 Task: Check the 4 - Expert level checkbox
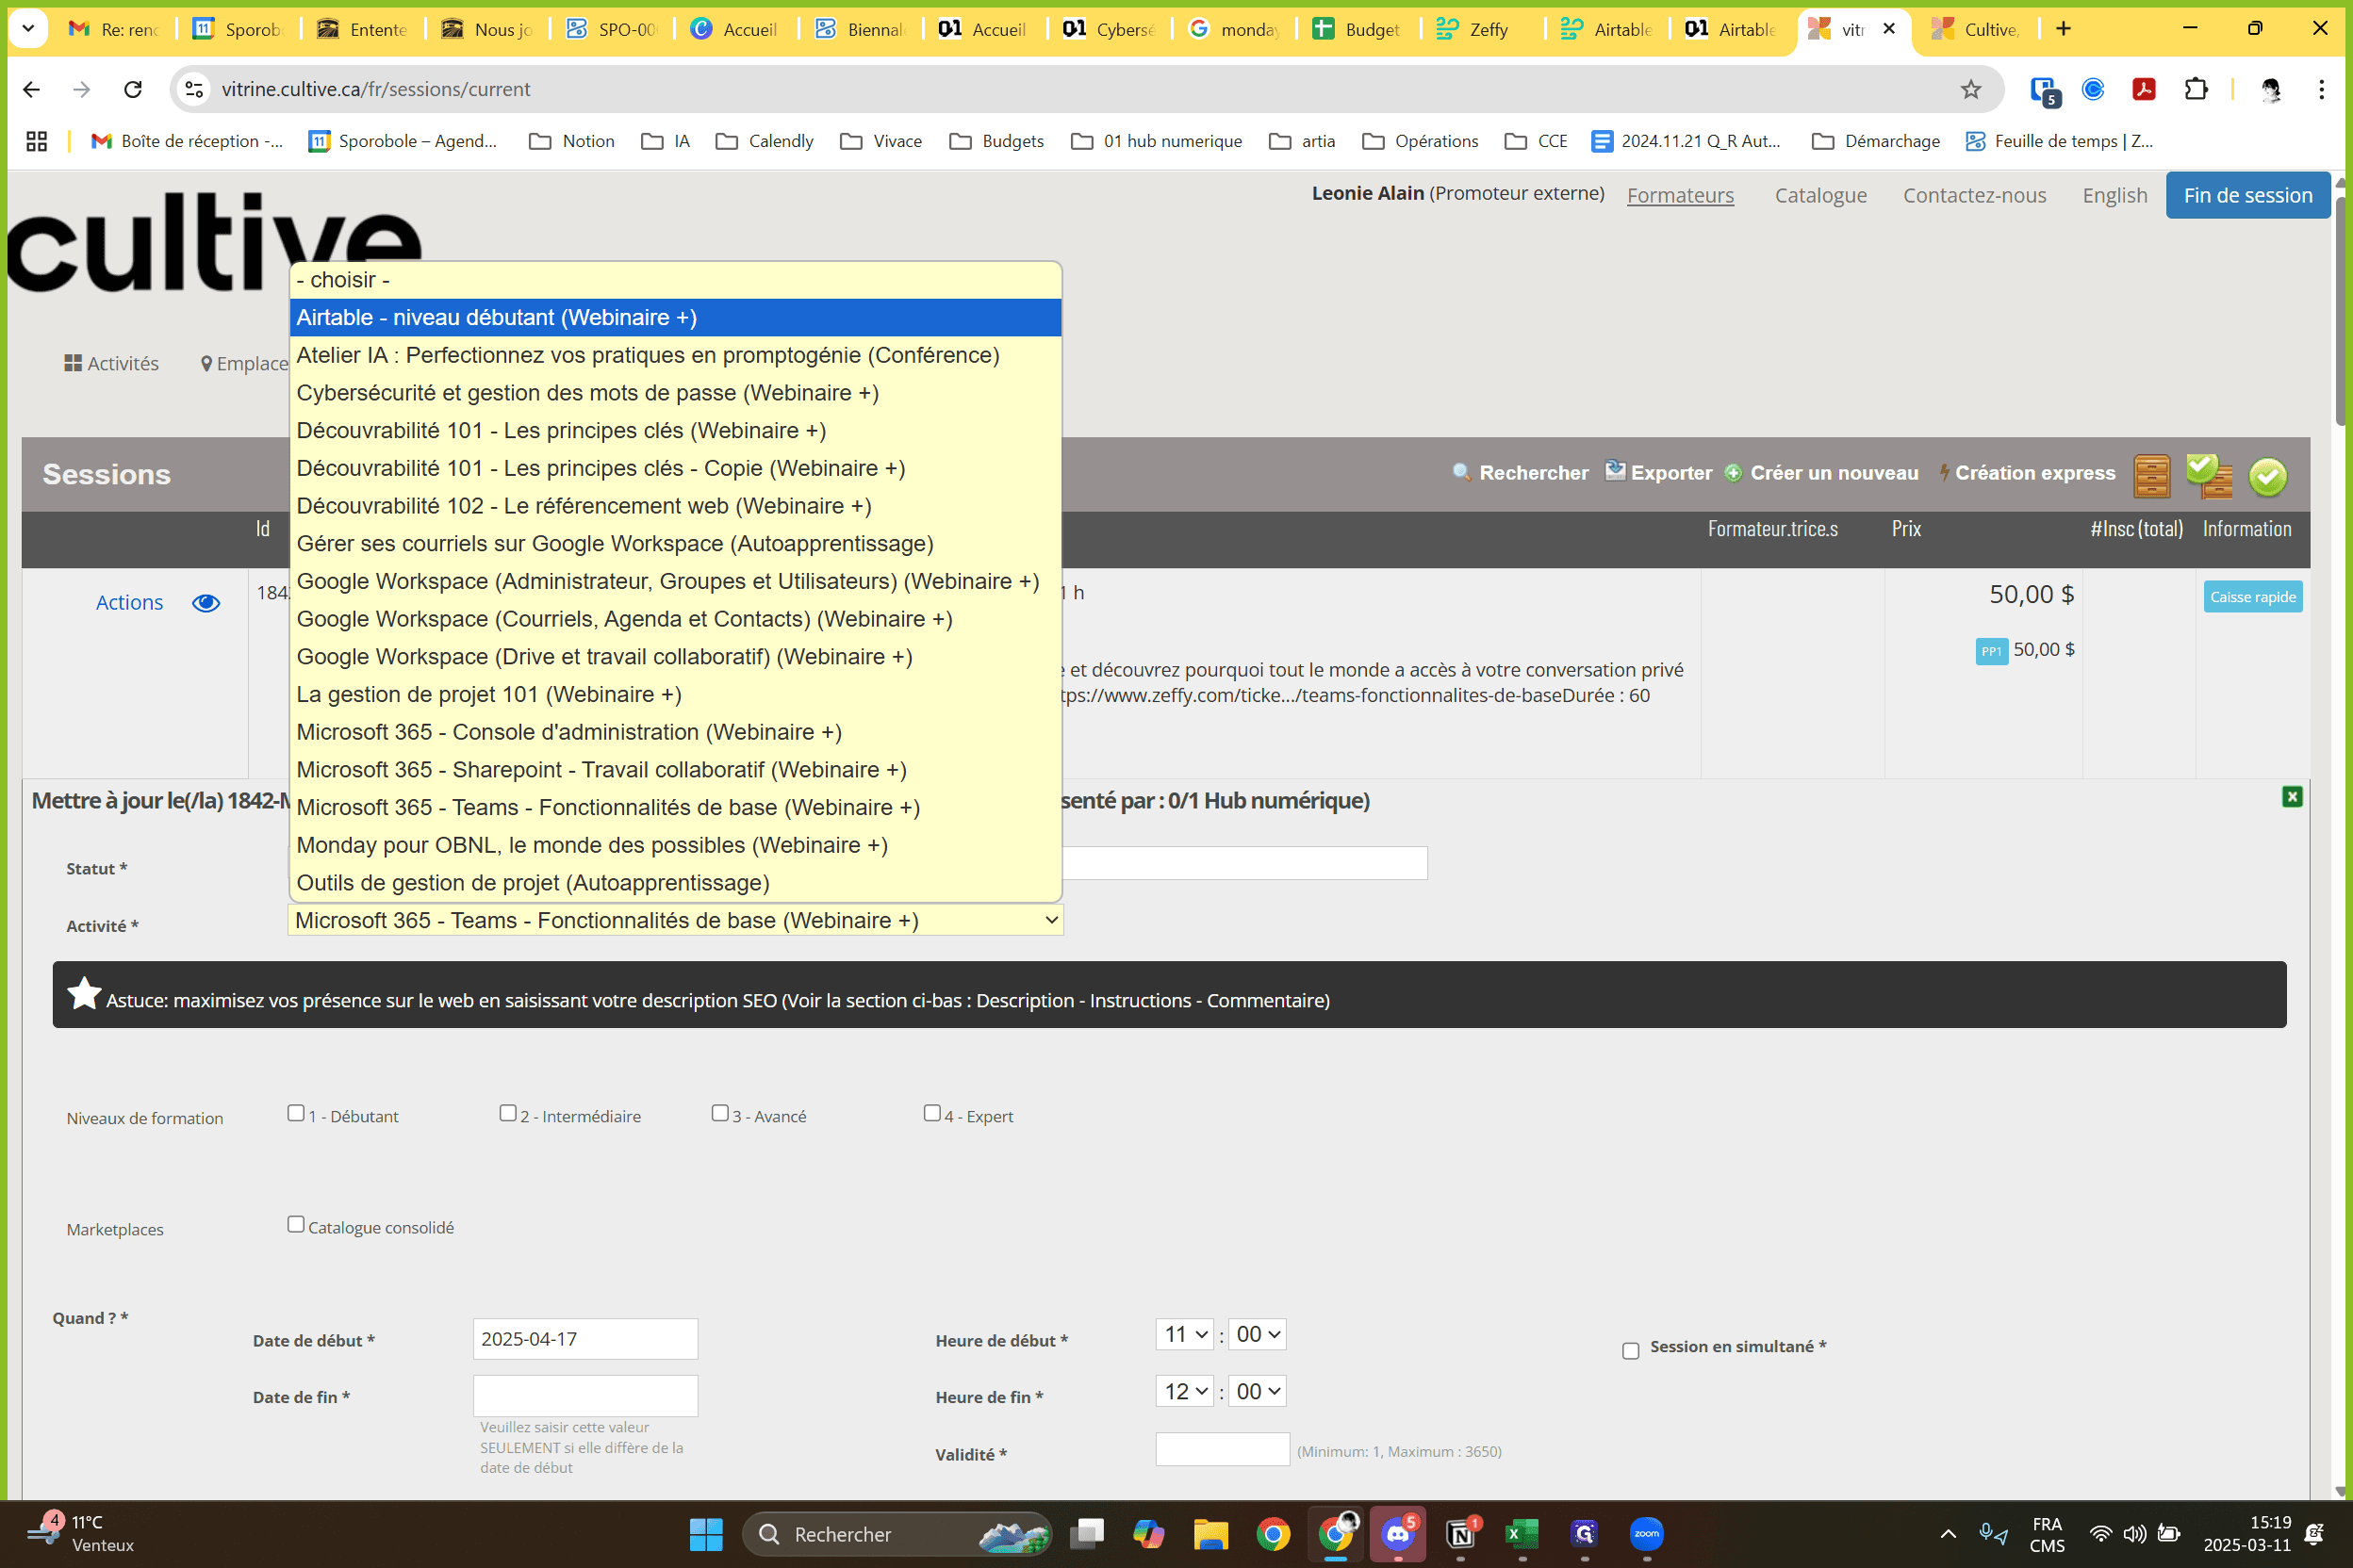pos(932,1113)
